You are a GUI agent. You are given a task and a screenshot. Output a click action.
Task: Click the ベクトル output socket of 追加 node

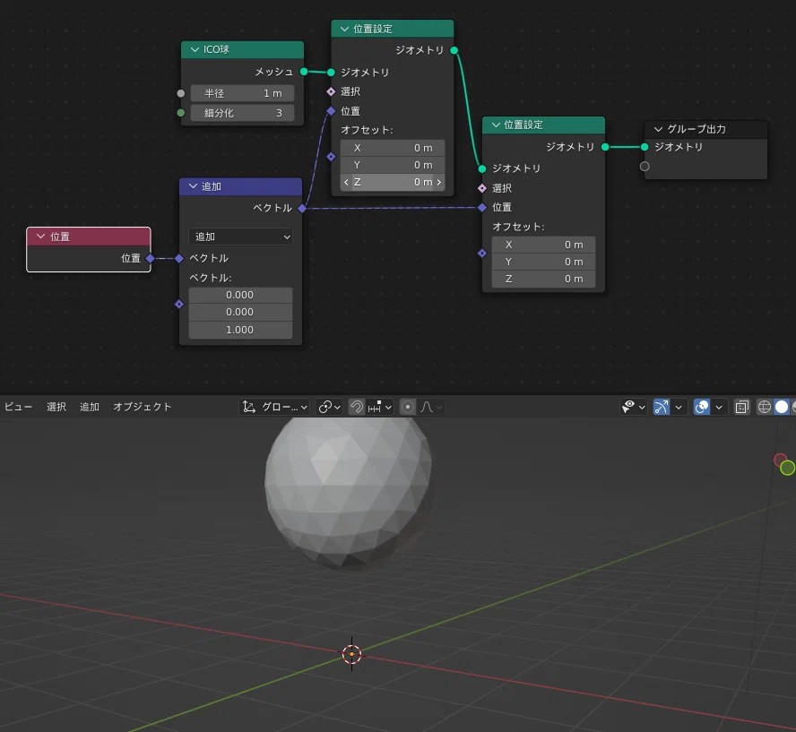(x=302, y=208)
